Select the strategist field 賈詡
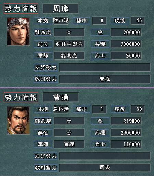The image size is (154, 176). pos(69,144)
